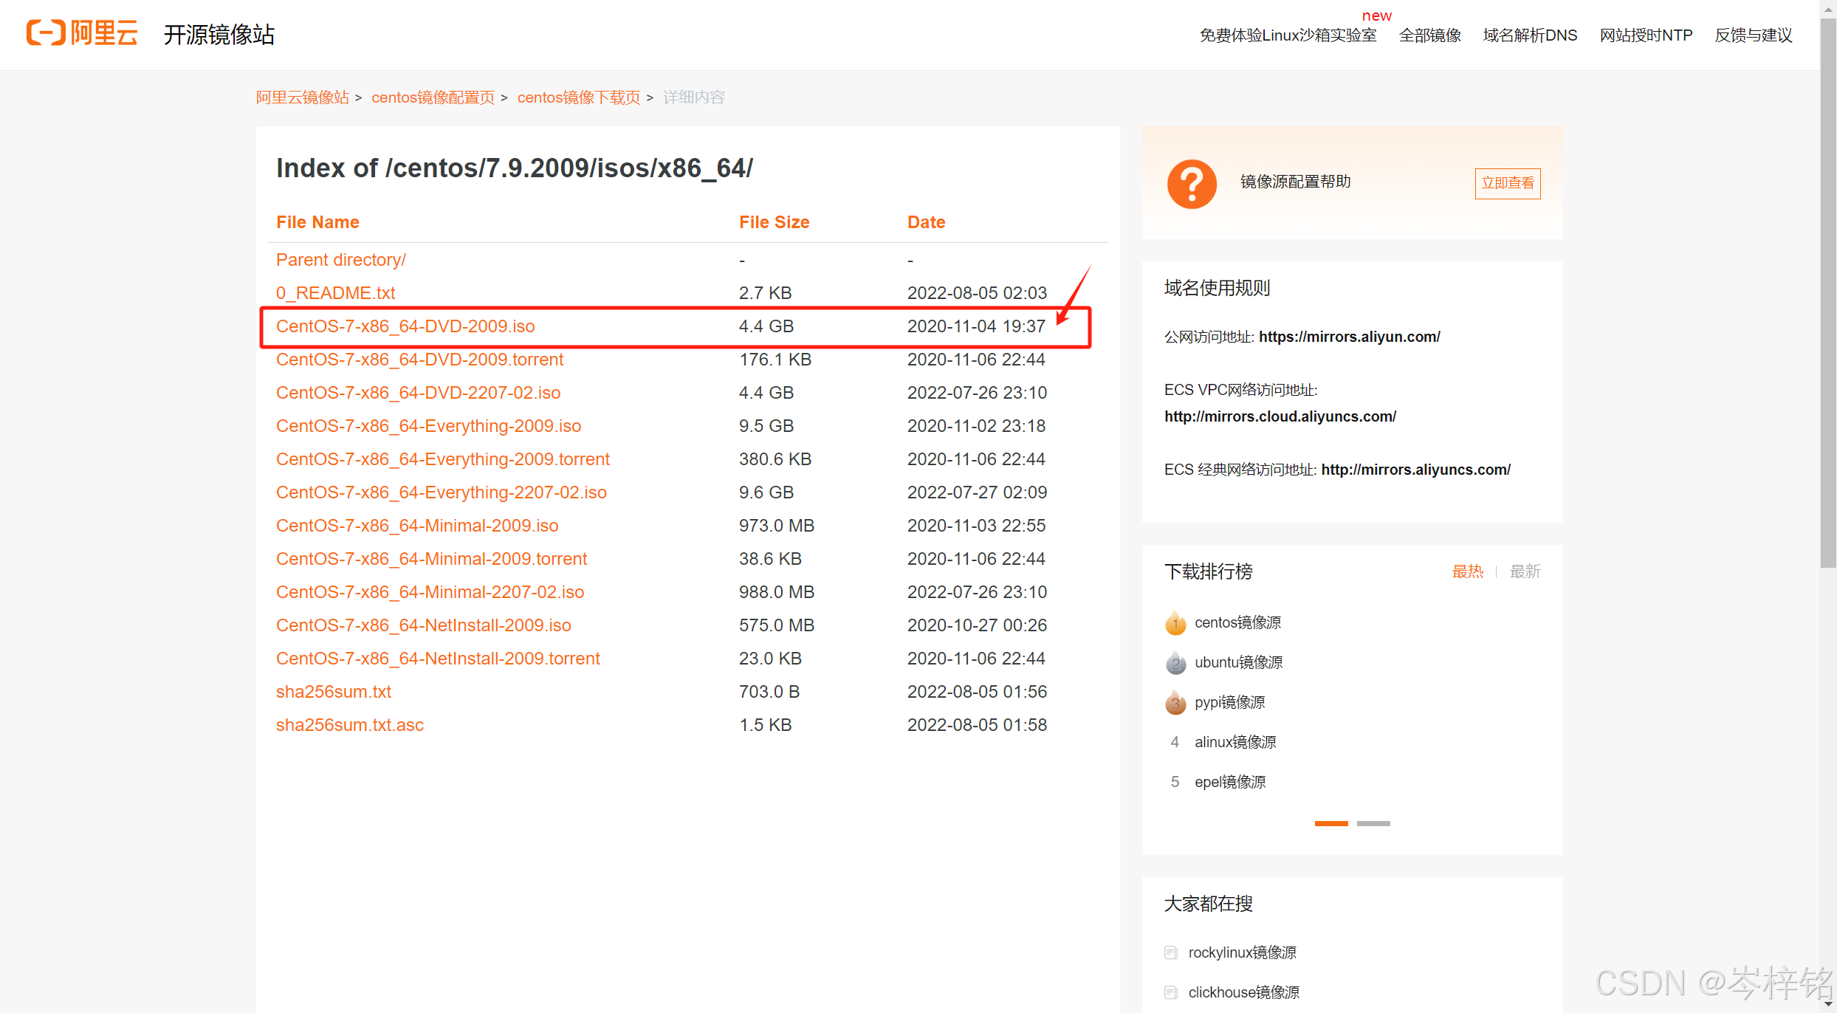This screenshot has height=1013, width=1837.
Task: Click the 详细内容 breadcrumb text
Action: click(x=694, y=97)
